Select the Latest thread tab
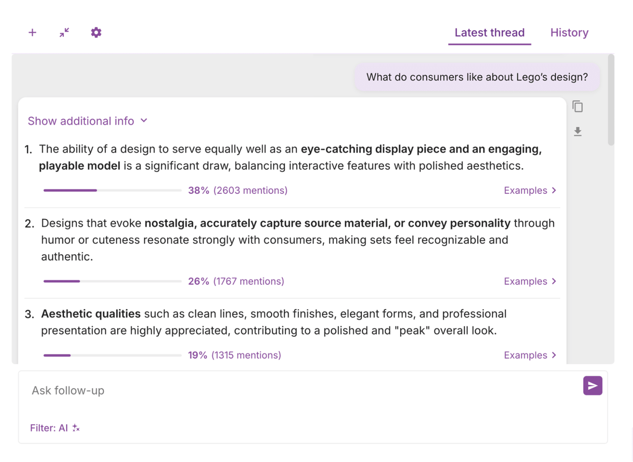The image size is (633, 462). (x=489, y=33)
